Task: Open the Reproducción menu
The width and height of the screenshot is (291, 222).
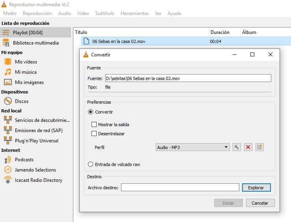Action: pyautogui.click(x=37, y=13)
